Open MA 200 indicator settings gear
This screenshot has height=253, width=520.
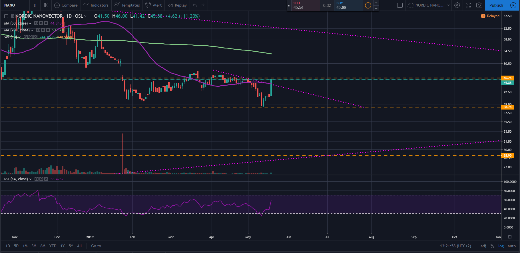tap(43, 30)
